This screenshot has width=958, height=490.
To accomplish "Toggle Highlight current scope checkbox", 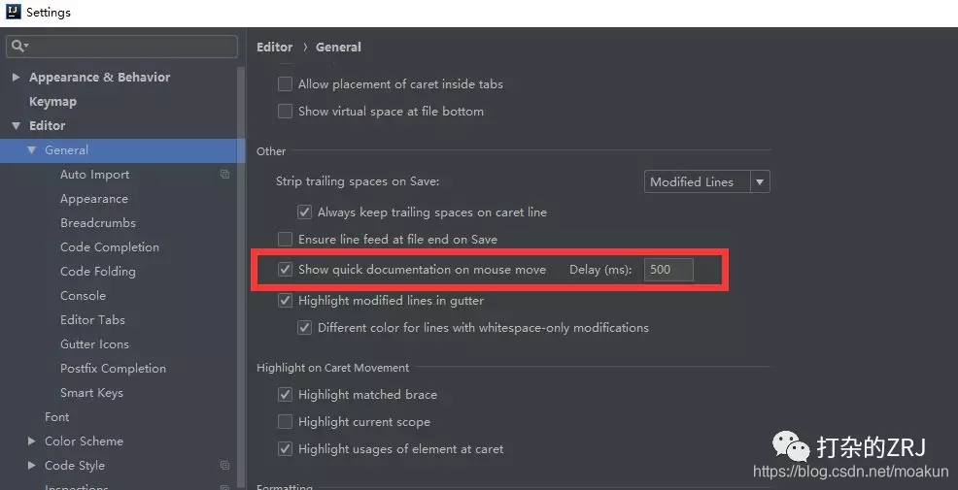I will 285,422.
